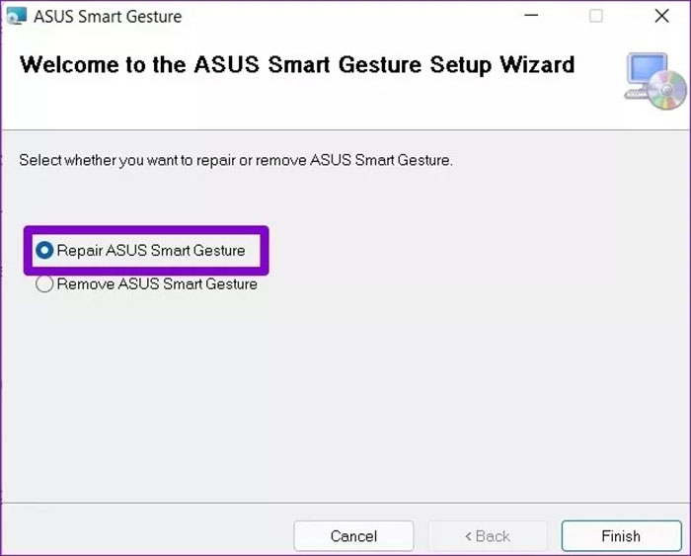Choose the Remove ASUS Smart Gesture radio button
691x556 pixels.
(44, 284)
